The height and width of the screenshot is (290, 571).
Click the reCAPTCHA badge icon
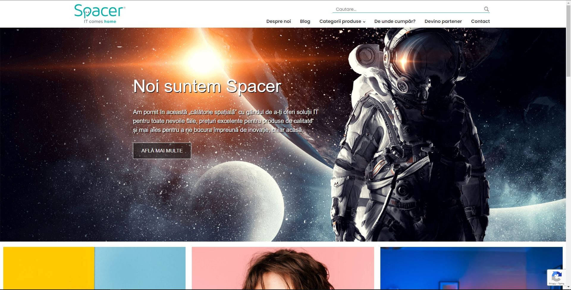556,277
